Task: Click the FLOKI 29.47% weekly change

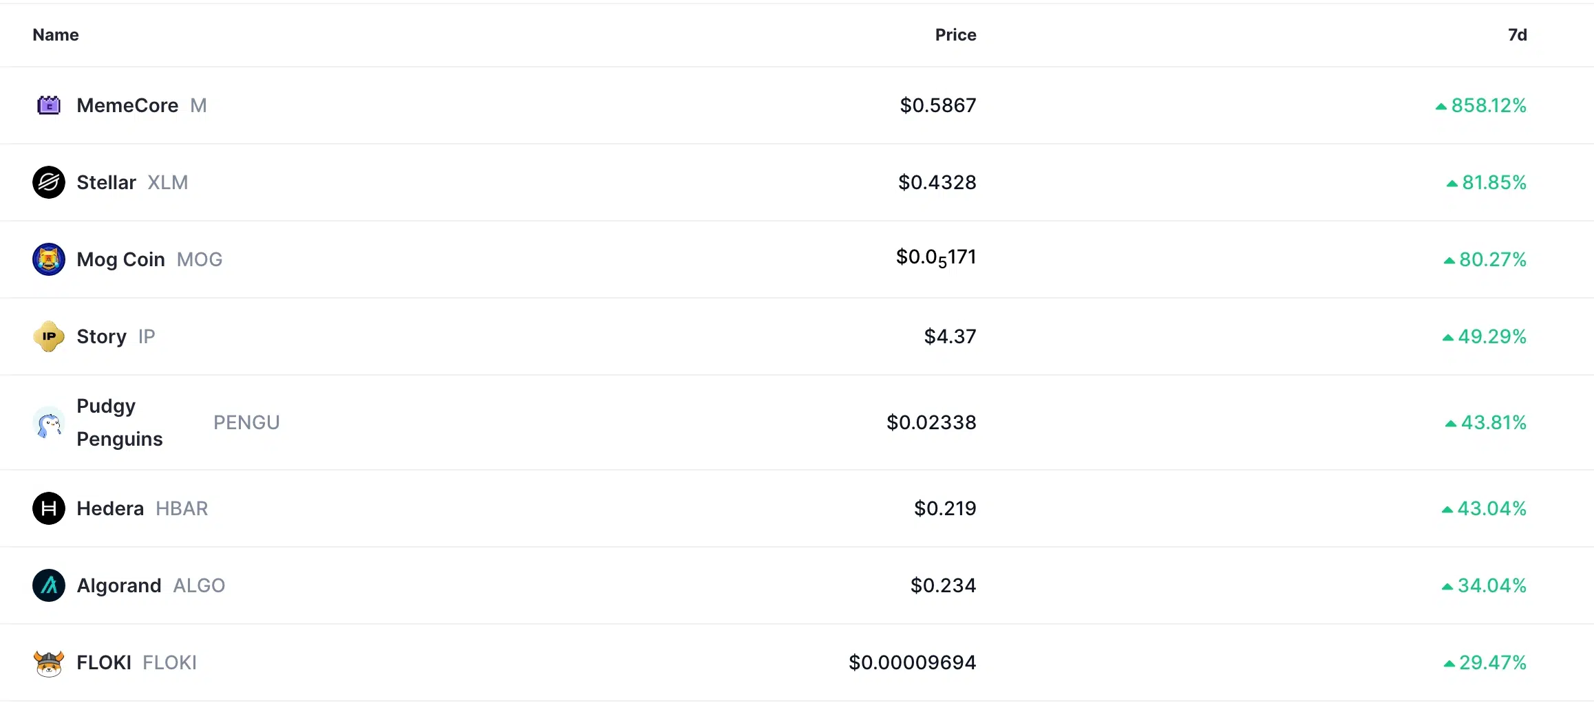Action: (1485, 662)
